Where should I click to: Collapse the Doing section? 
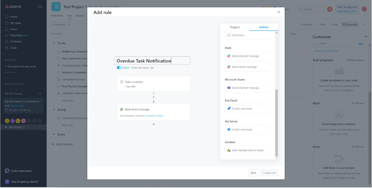[54, 110]
